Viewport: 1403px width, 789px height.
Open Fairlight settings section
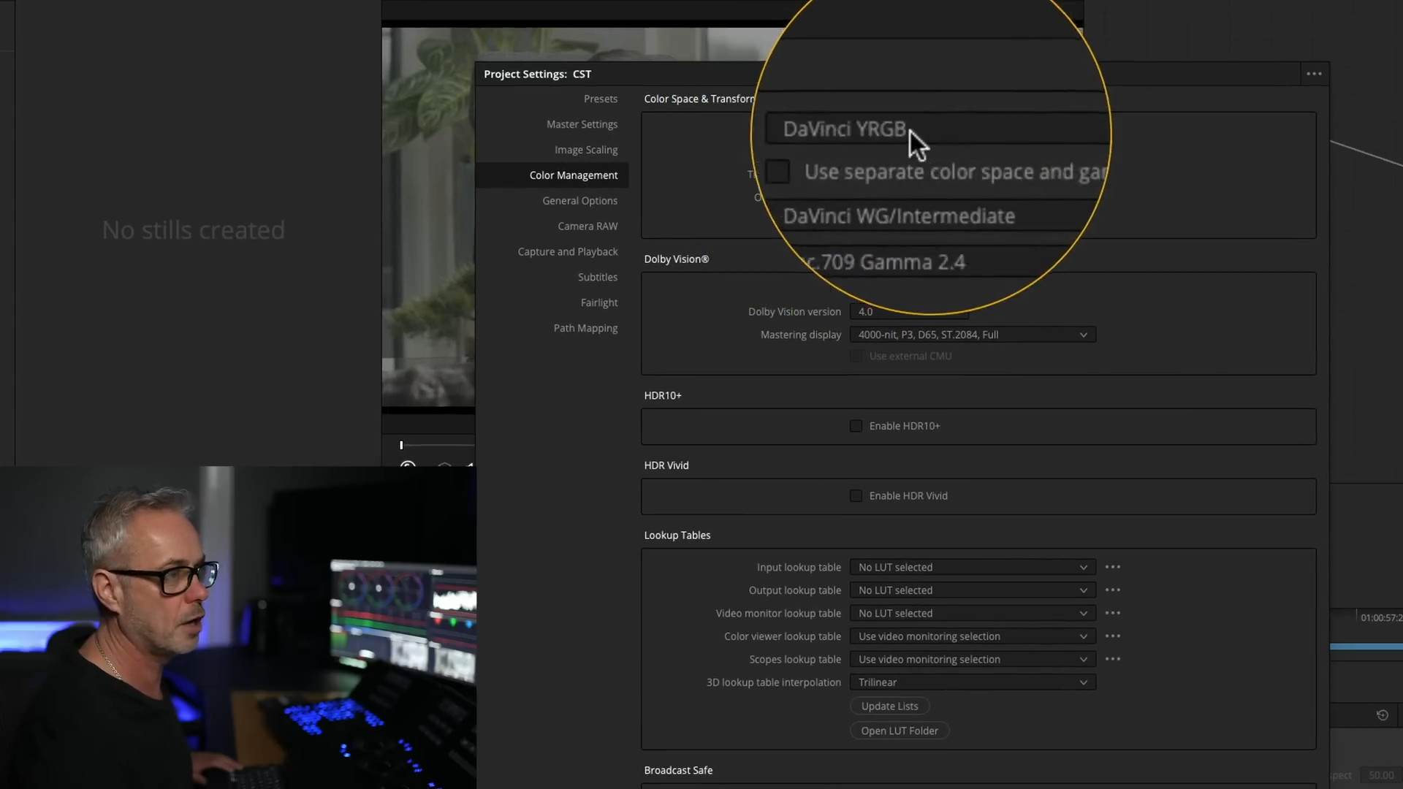[x=598, y=302]
